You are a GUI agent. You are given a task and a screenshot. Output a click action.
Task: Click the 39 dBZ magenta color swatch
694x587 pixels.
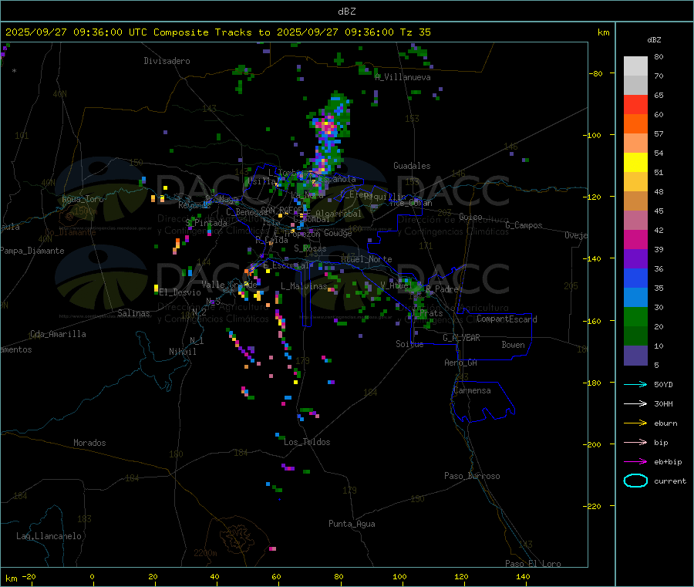click(635, 239)
